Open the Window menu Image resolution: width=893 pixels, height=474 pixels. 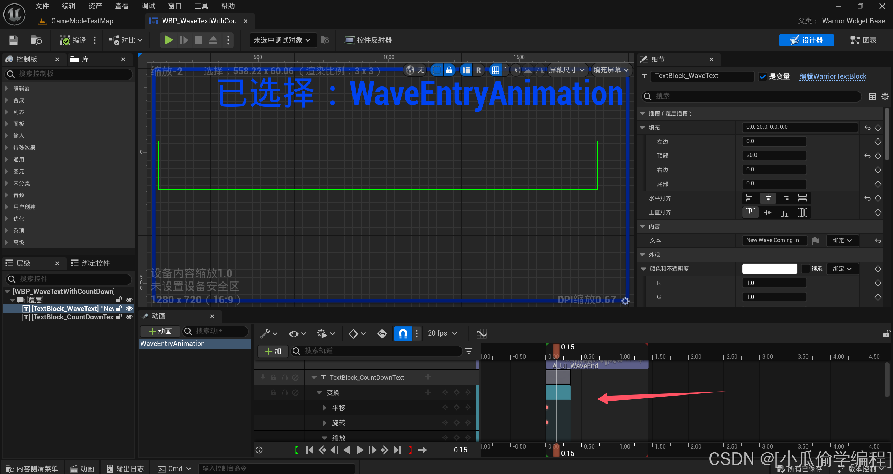(x=174, y=6)
